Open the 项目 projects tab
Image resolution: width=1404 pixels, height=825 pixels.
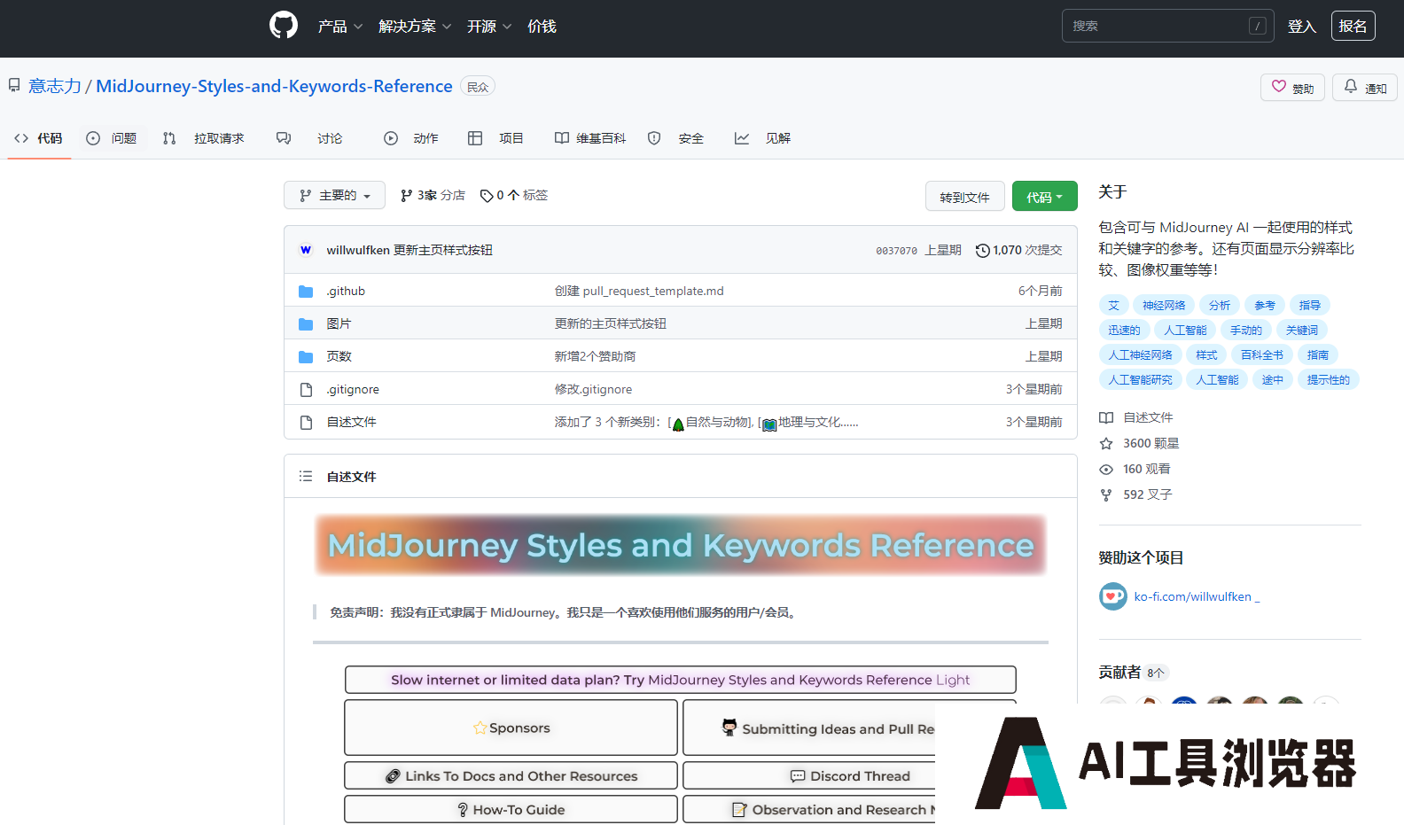[x=495, y=138]
